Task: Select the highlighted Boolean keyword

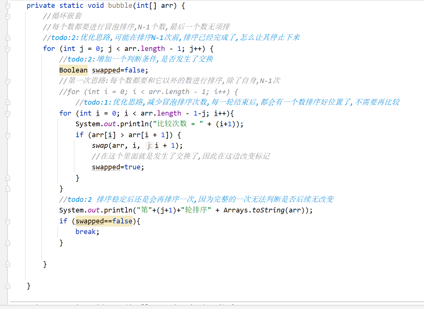Action: coord(73,70)
